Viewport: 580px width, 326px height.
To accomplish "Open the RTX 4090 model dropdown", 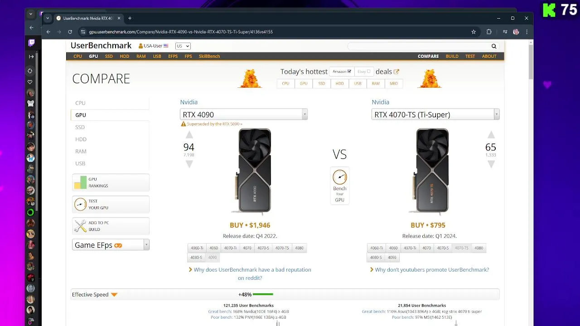I will coord(244,115).
